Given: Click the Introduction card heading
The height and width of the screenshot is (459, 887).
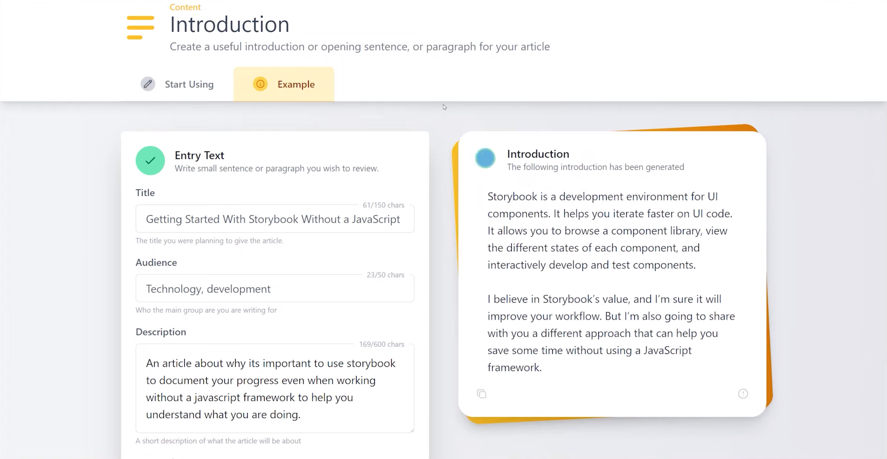Looking at the screenshot, I should (x=538, y=154).
